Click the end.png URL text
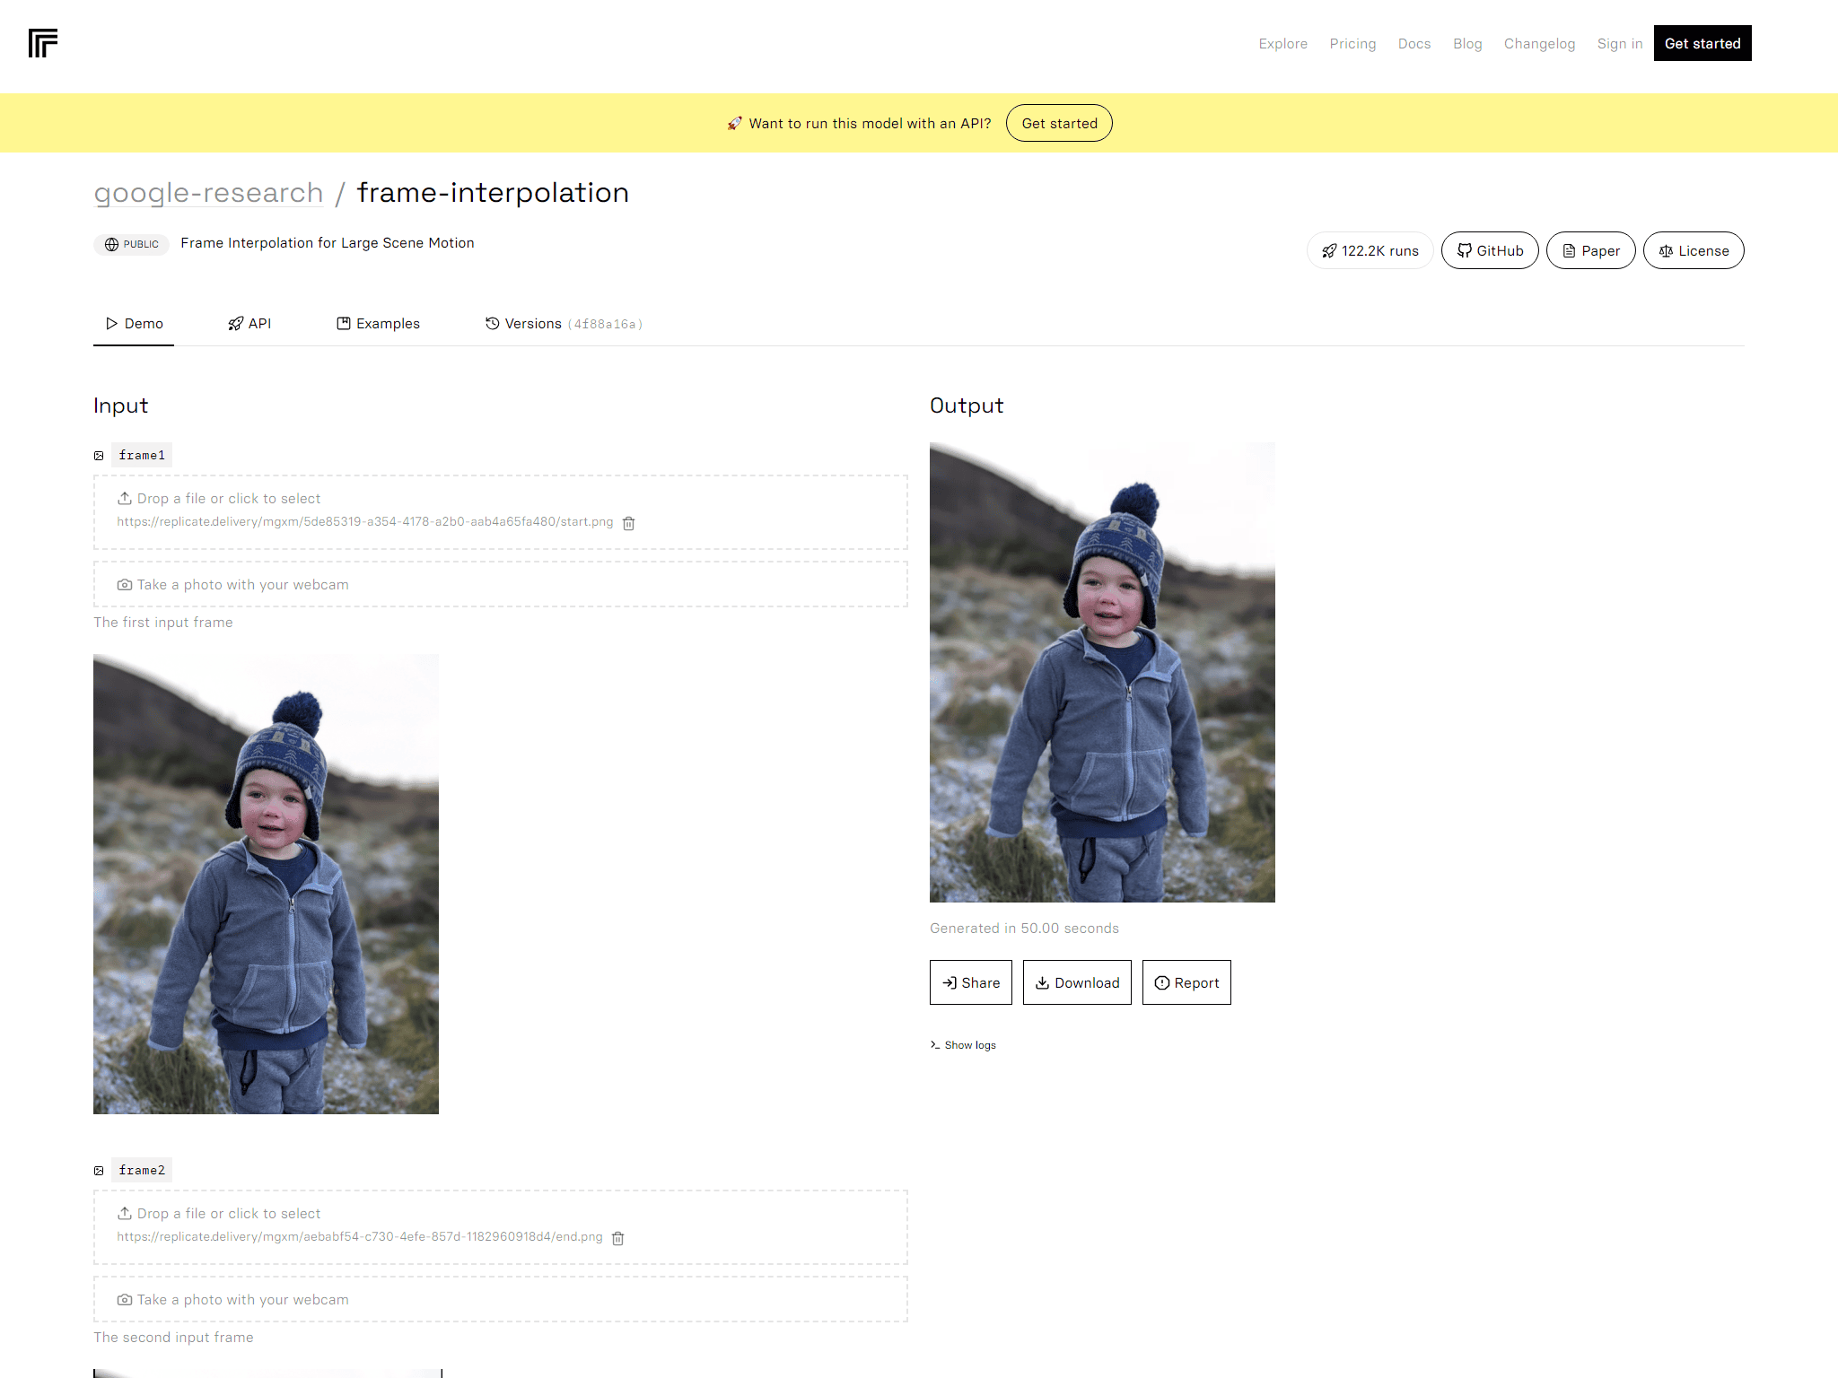Viewport: 1838px width, 1378px height. pos(360,1237)
